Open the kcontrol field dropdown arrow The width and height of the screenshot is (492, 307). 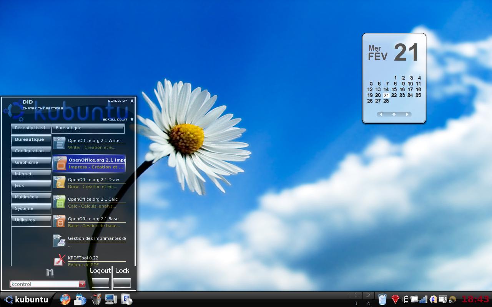coord(82,284)
